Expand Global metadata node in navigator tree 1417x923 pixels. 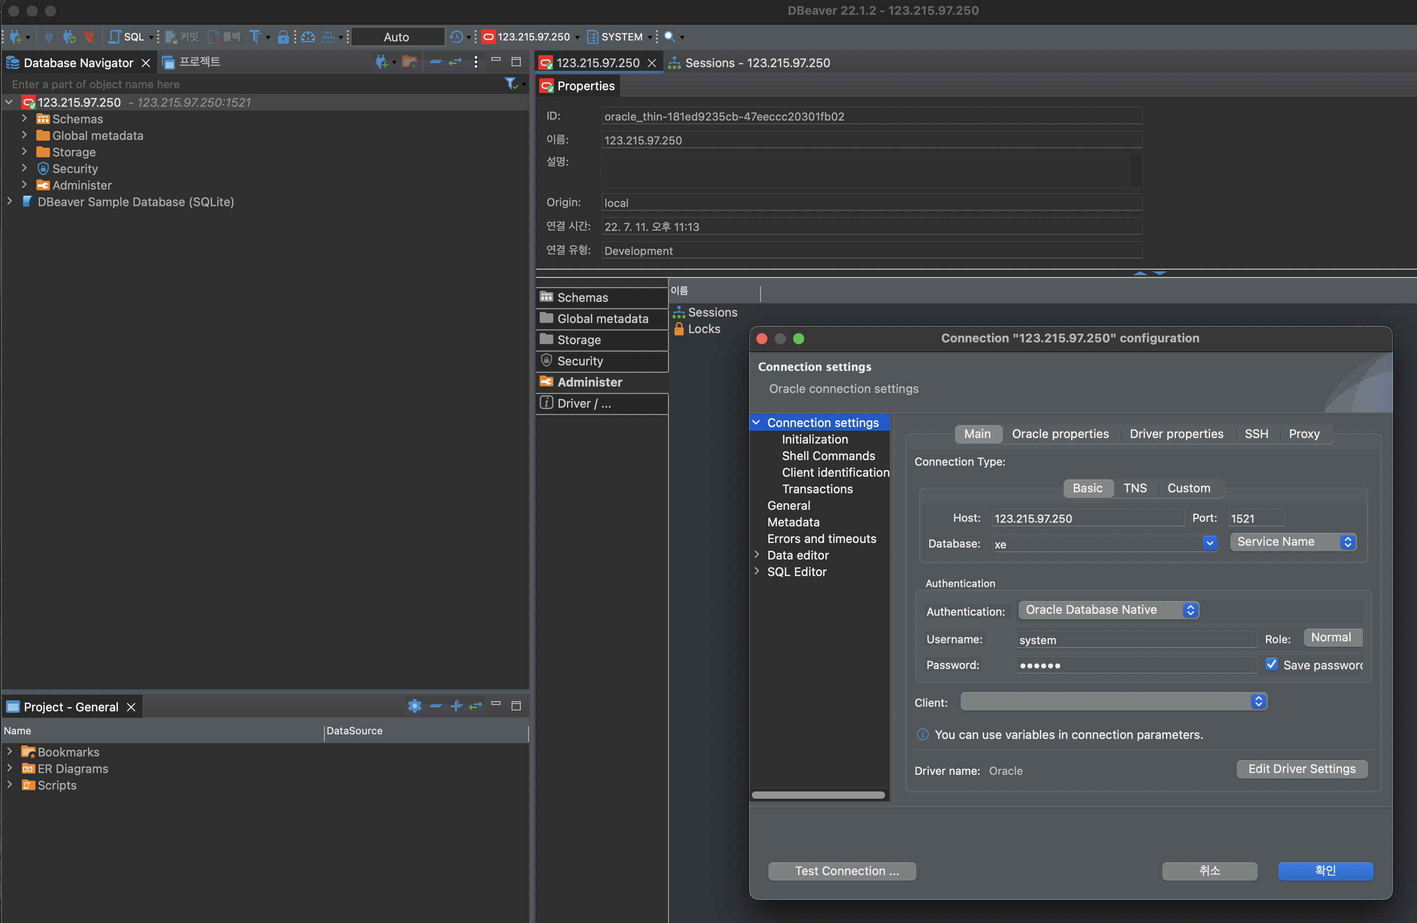24,135
